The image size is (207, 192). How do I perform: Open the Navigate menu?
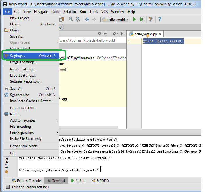(x=41, y=12)
